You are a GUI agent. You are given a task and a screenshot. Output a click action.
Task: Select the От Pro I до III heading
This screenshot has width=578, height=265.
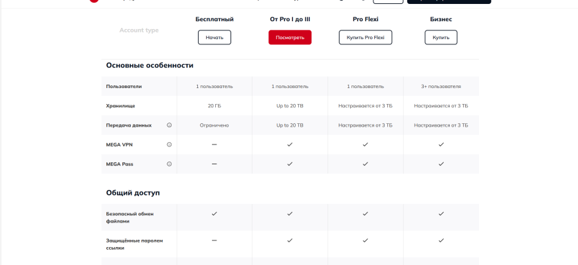tap(290, 19)
